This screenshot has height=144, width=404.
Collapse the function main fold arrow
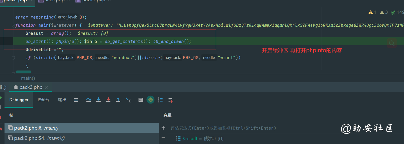tap(13, 25)
